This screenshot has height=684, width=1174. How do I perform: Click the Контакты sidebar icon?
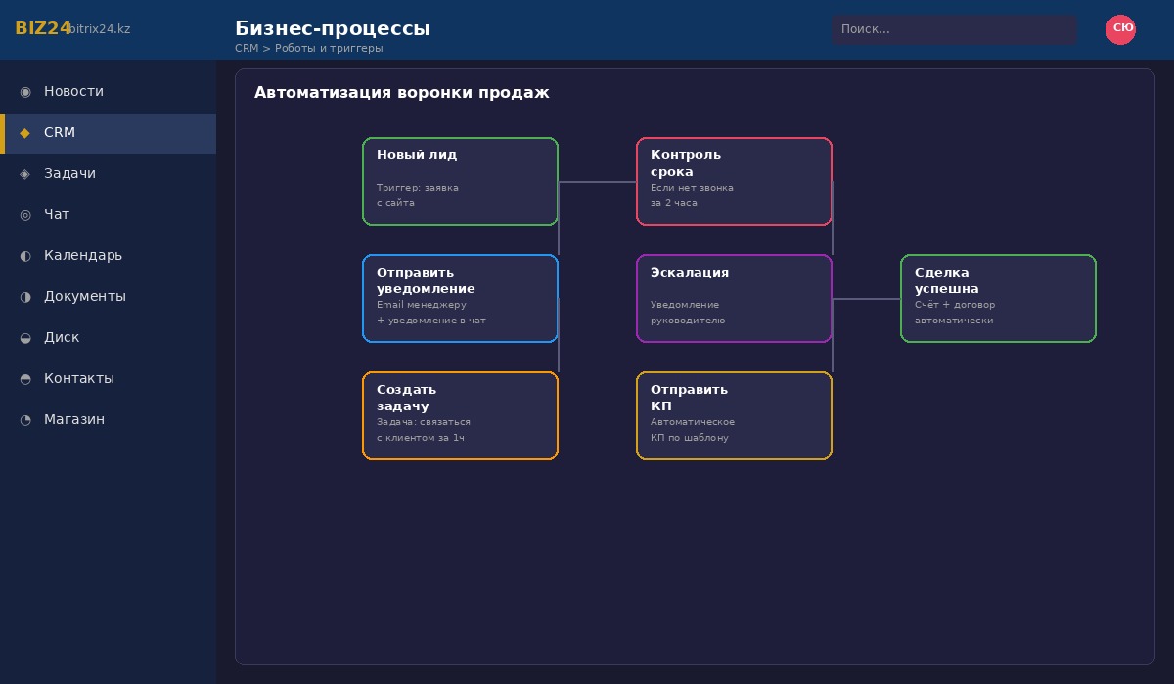click(25, 379)
